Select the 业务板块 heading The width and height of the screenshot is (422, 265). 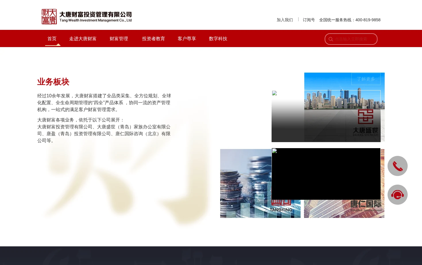coord(53,82)
